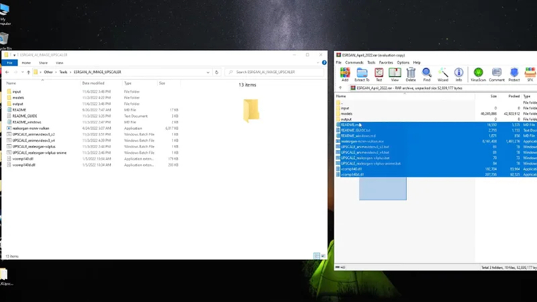The height and width of the screenshot is (302, 537).
Task: Click the Comment icon in WinRAR toolbar
Action: point(497,74)
